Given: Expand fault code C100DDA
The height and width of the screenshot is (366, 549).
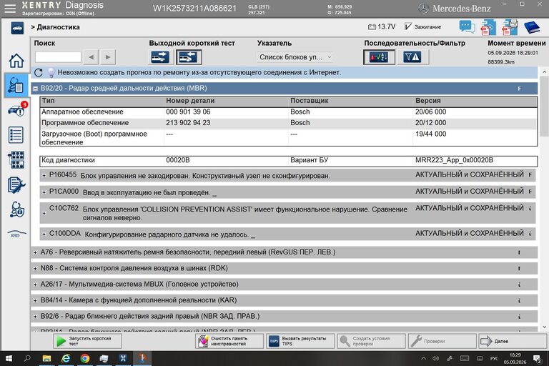Looking at the screenshot, I should 44,234.
